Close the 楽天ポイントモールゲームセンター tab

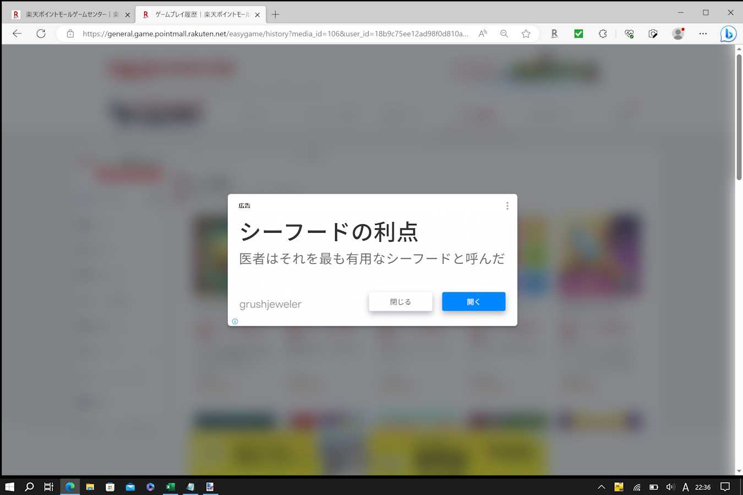click(x=127, y=15)
